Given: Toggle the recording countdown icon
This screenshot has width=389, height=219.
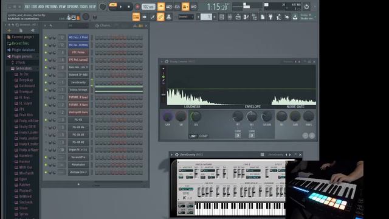Looking at the screenshot, I should tap(177, 7).
